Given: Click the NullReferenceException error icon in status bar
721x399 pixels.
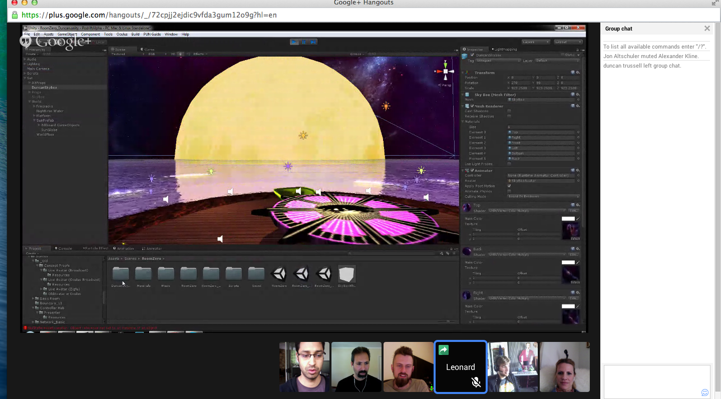Looking at the screenshot, I should 25,328.
